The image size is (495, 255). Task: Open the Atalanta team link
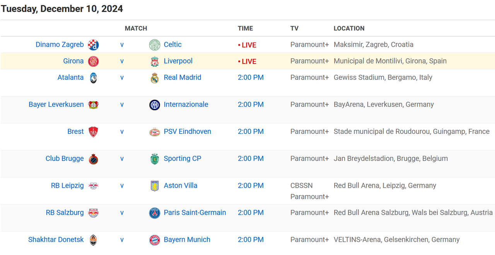click(x=70, y=77)
